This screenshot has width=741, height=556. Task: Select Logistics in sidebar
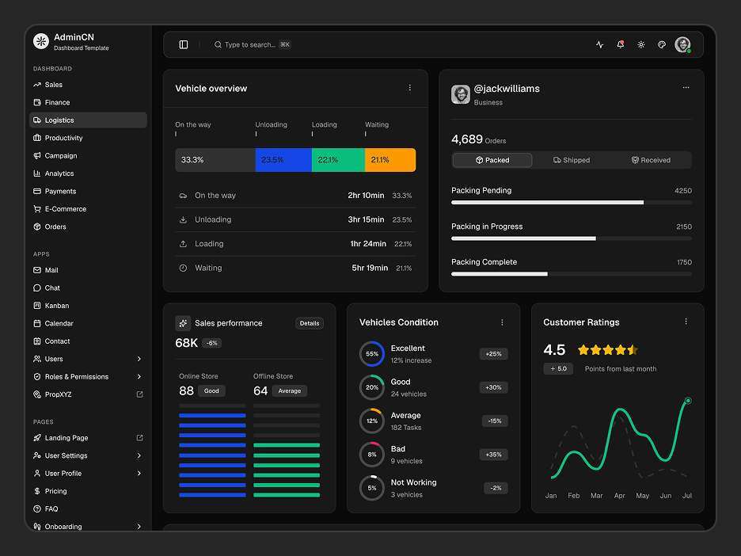88,120
